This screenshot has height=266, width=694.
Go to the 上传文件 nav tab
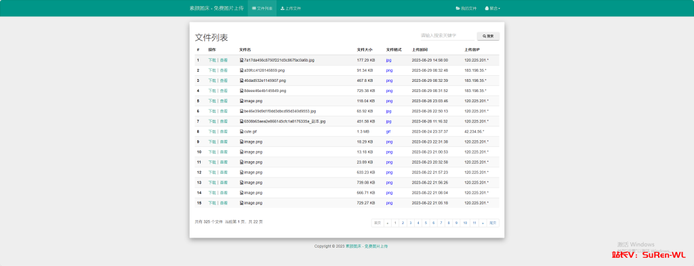click(291, 8)
